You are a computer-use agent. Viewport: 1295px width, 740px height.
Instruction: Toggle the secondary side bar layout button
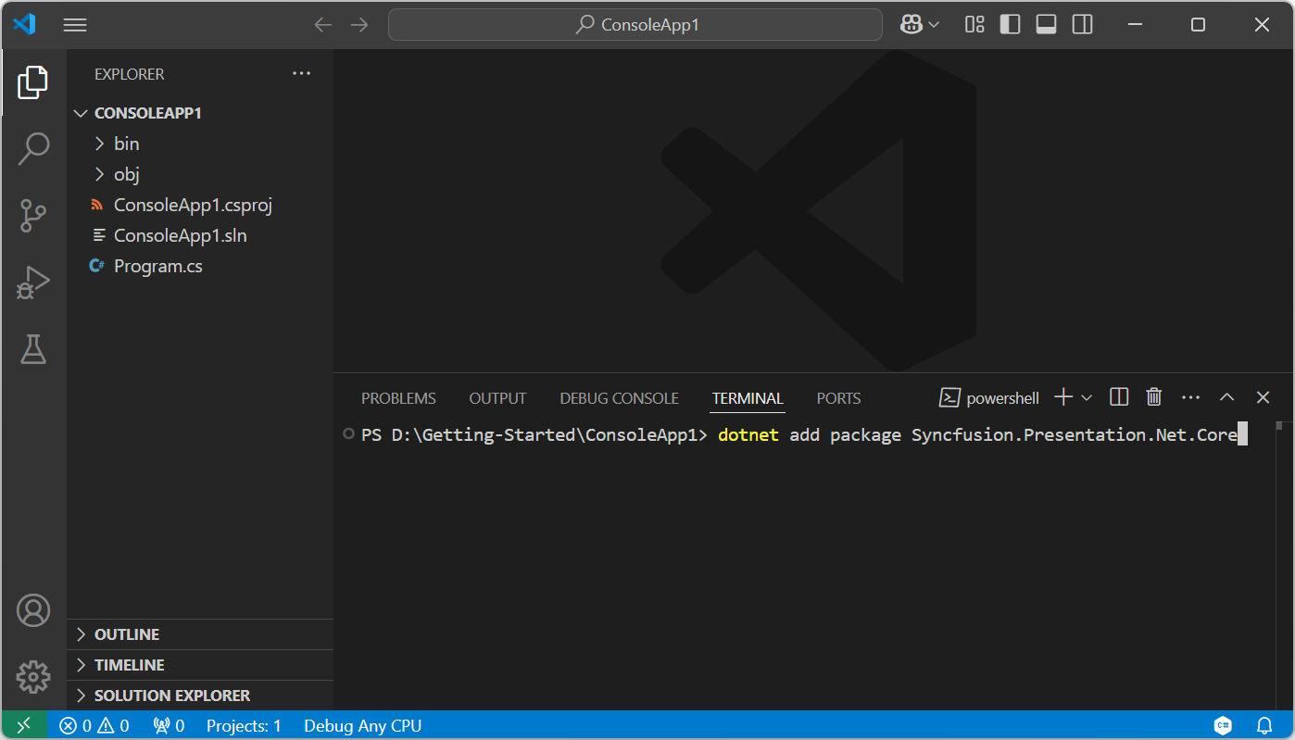point(1082,25)
